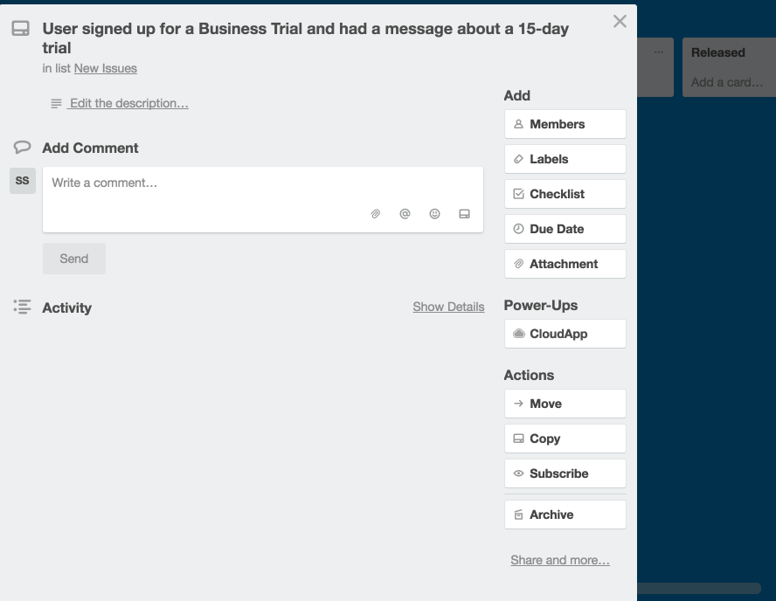Click the Send comment button

[74, 259]
